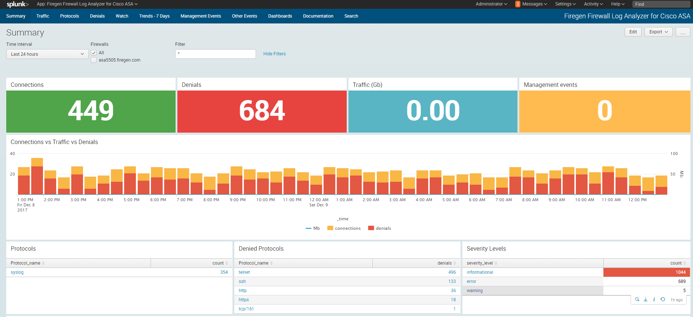This screenshot has width=693, height=317.
Task: Open the Activity dropdown
Action: point(593,4)
